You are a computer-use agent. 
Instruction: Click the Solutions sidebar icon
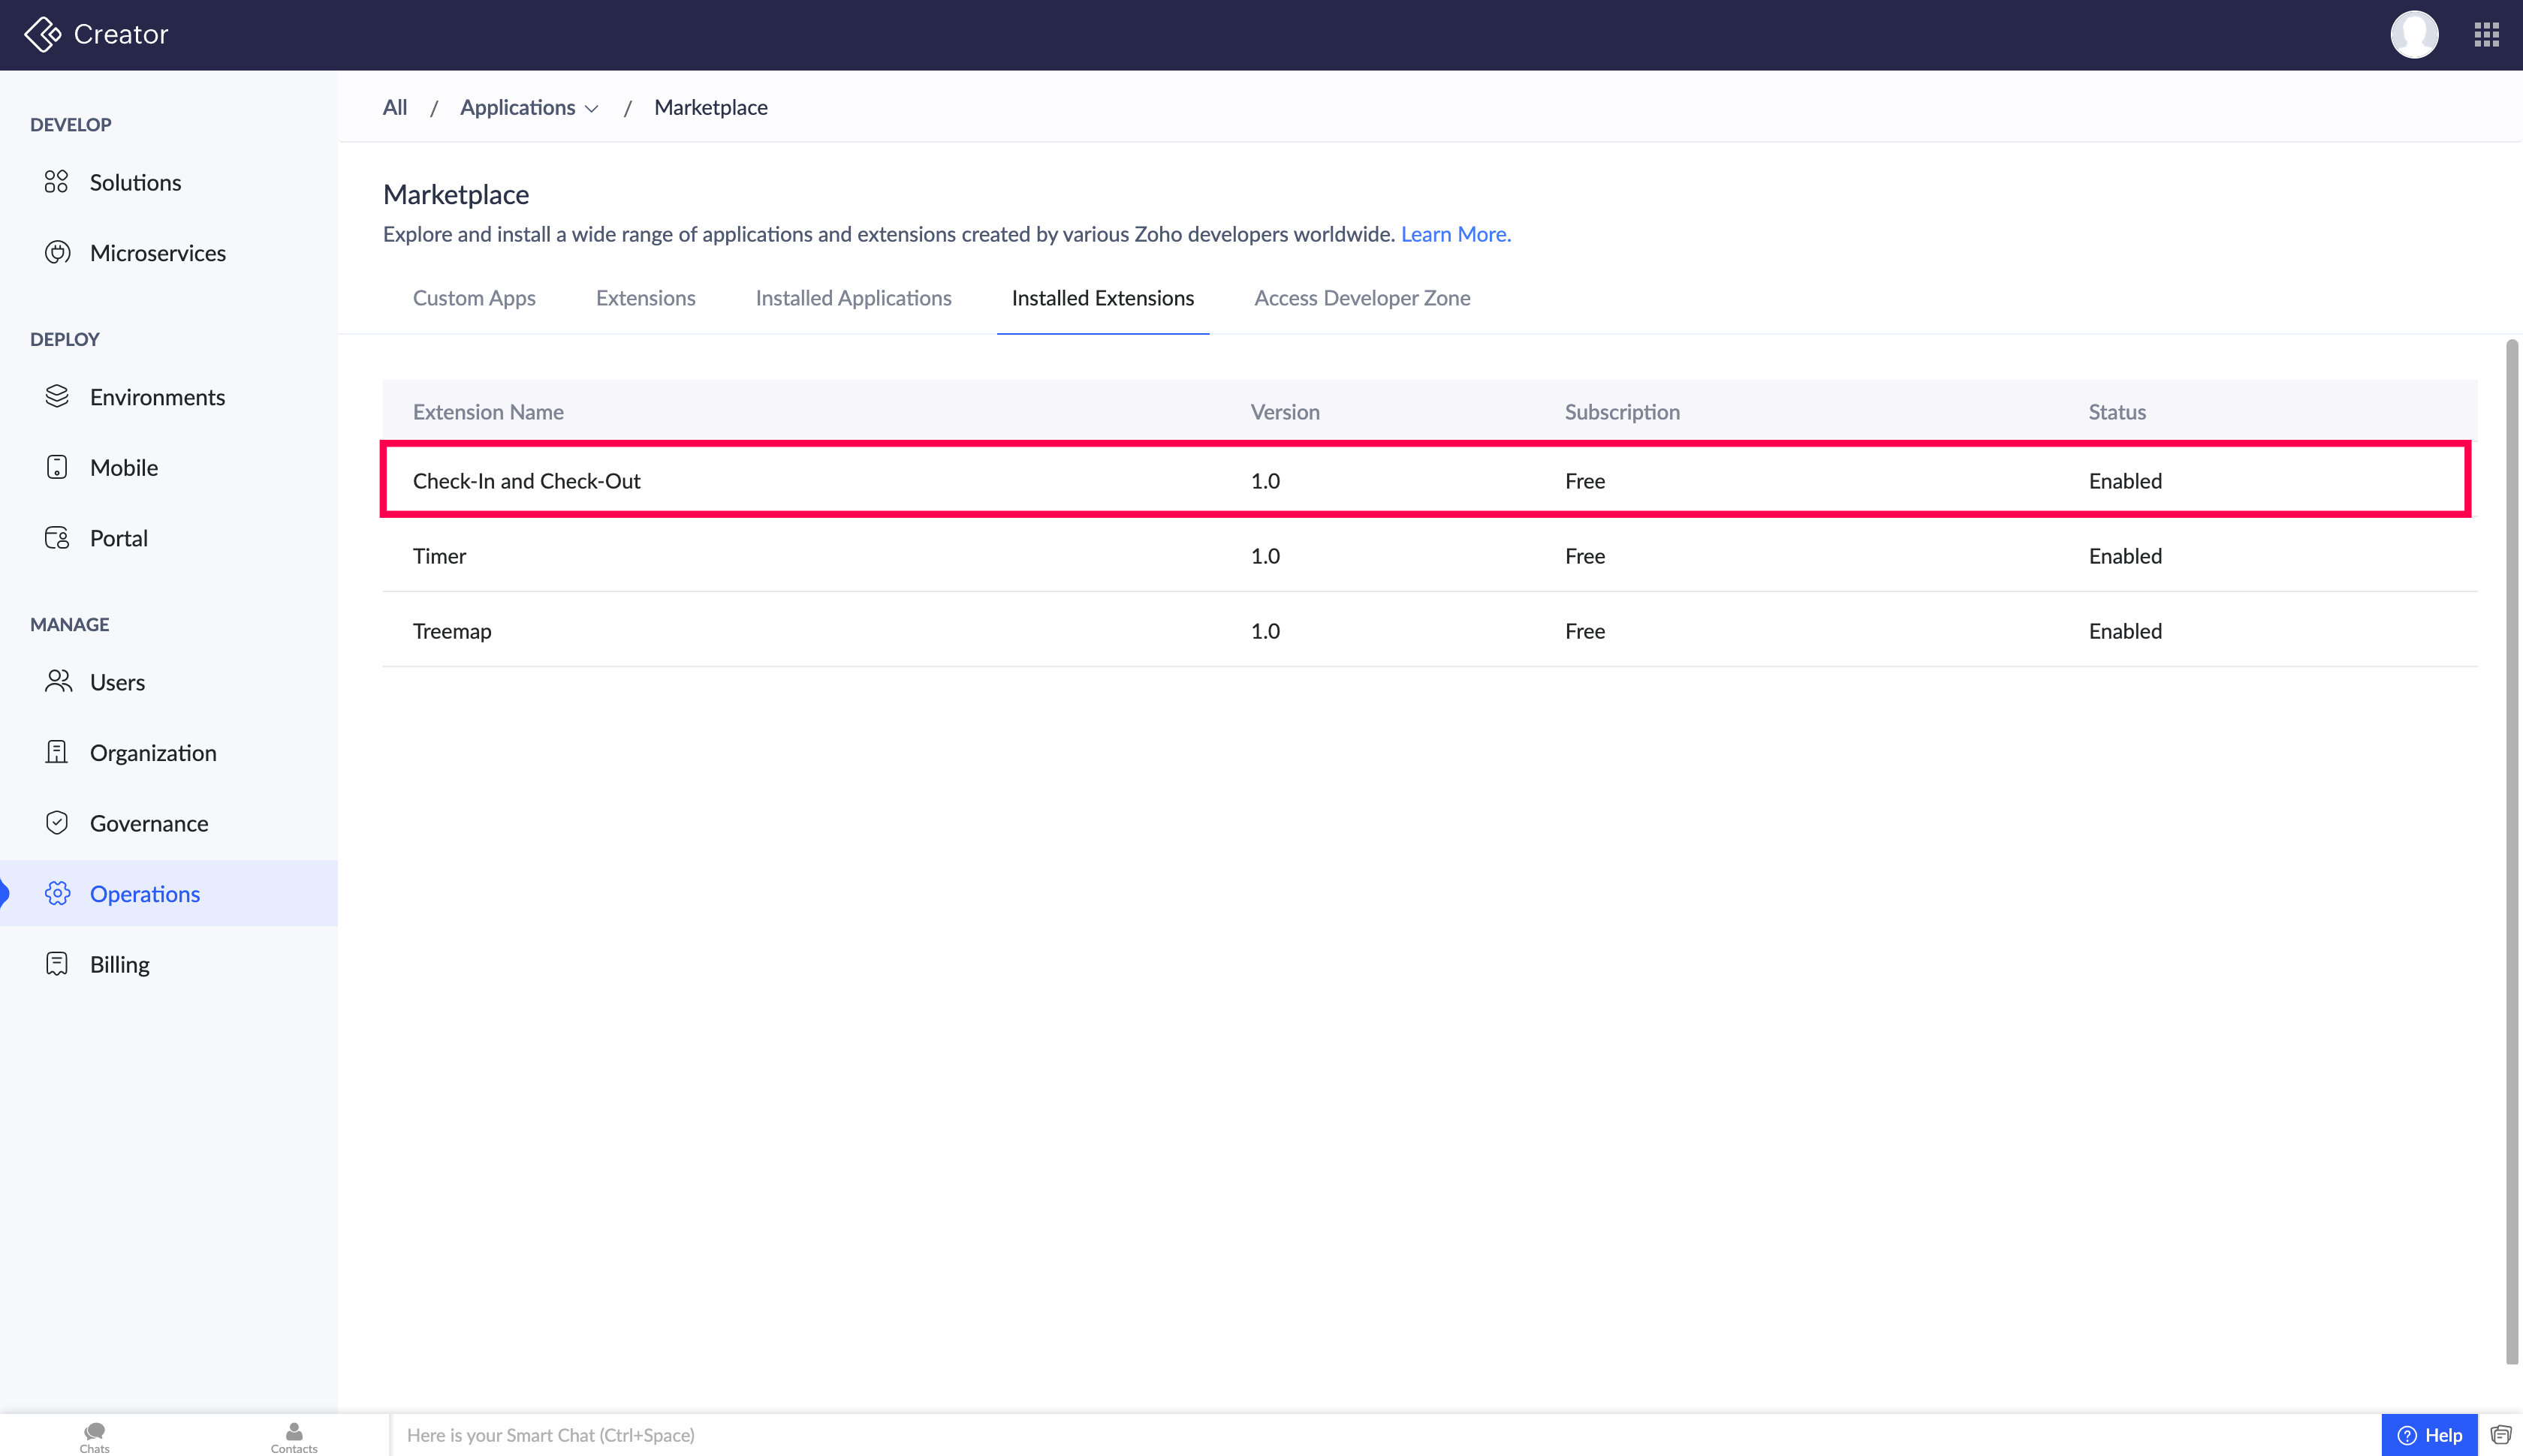point(56,182)
